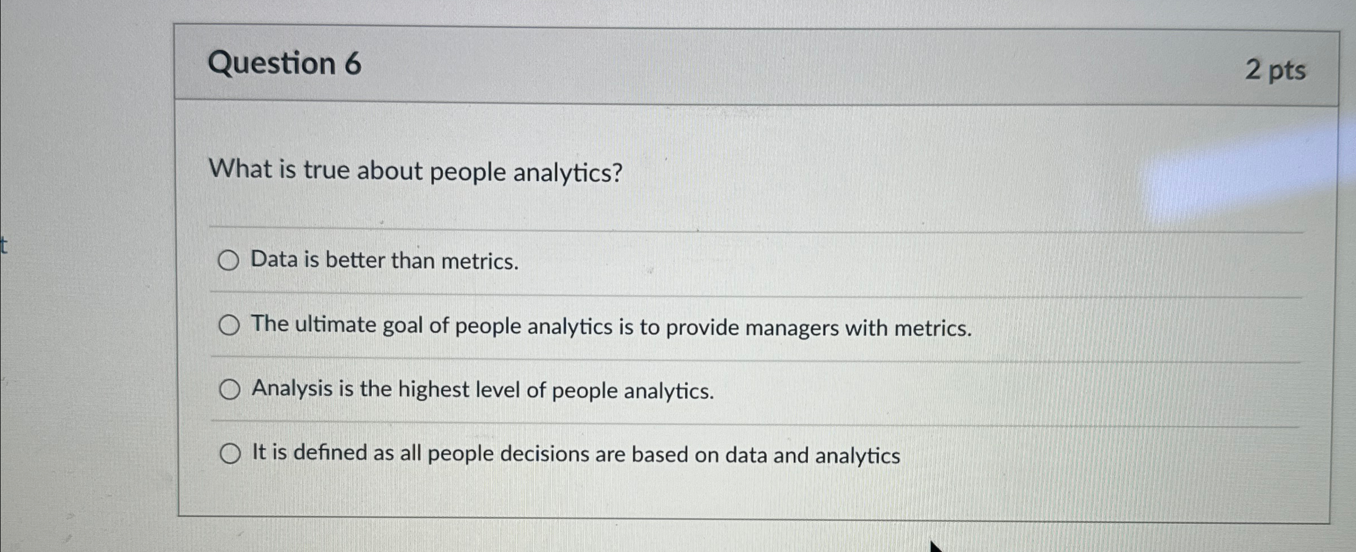
Task: Click the partial 't' text at left edge
Action: click(4, 246)
